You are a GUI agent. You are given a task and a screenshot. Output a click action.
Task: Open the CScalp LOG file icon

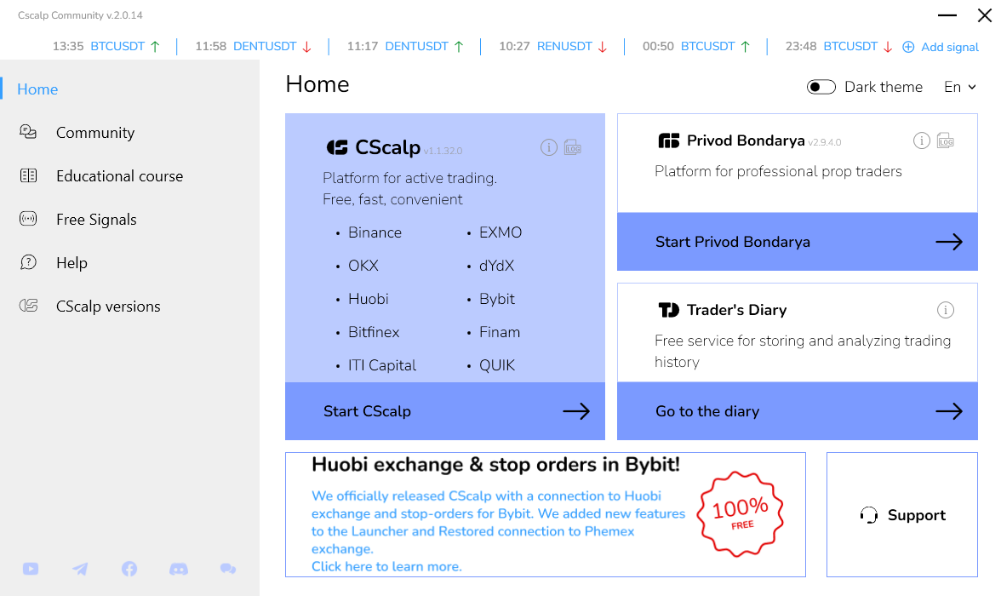(573, 148)
